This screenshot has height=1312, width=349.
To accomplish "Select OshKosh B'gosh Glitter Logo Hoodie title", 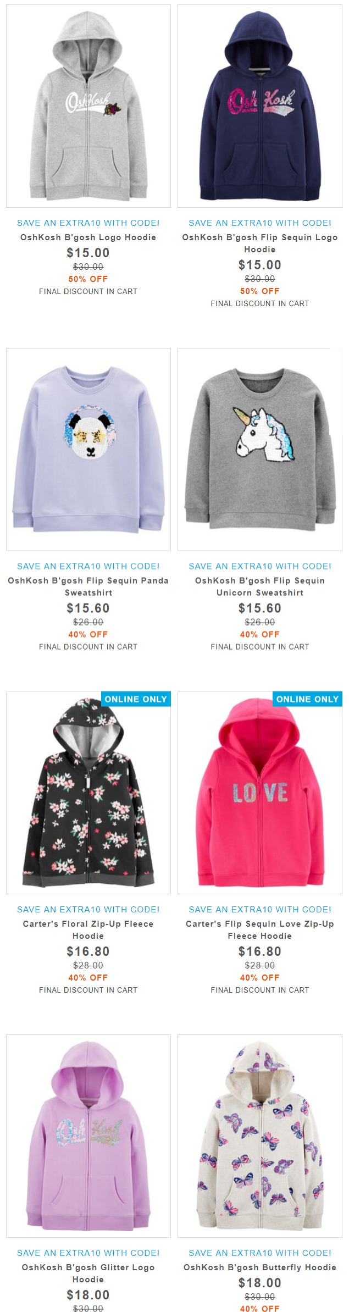I will click(x=88, y=1273).
